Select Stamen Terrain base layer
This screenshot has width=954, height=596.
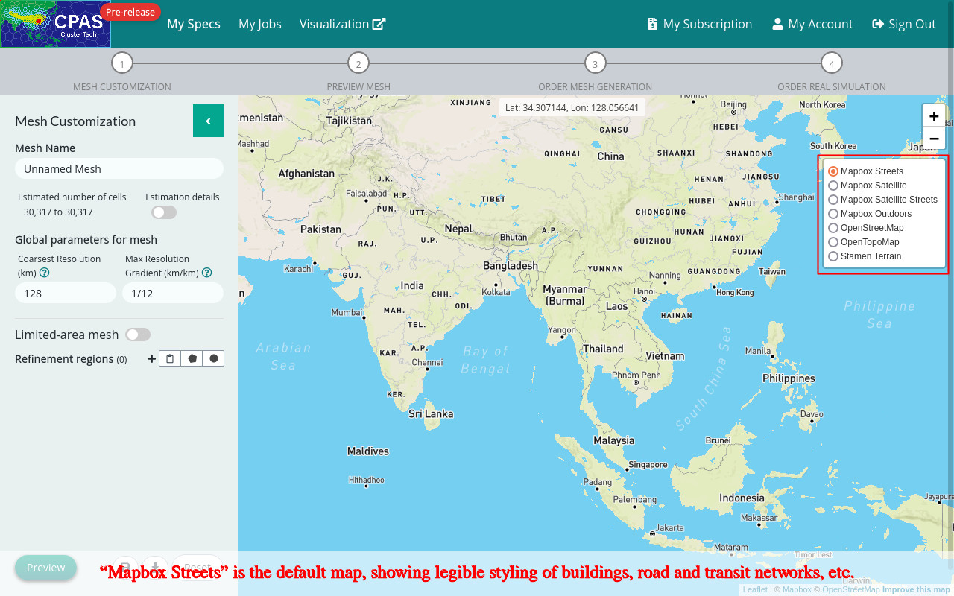[833, 256]
